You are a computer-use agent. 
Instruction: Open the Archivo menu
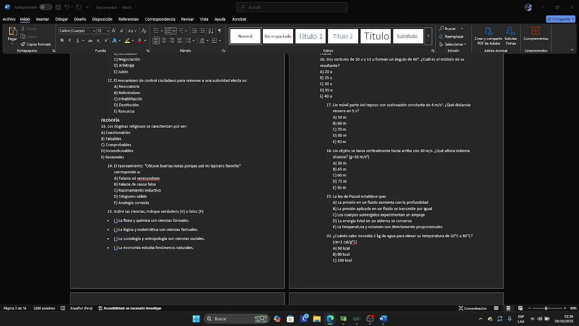tap(9, 19)
